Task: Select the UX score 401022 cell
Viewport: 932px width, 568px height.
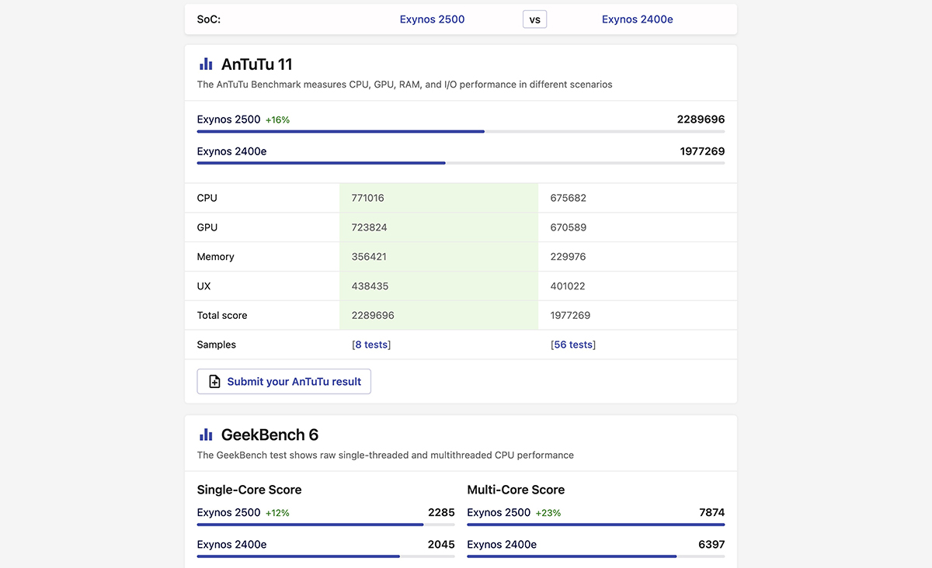Action: pos(638,286)
